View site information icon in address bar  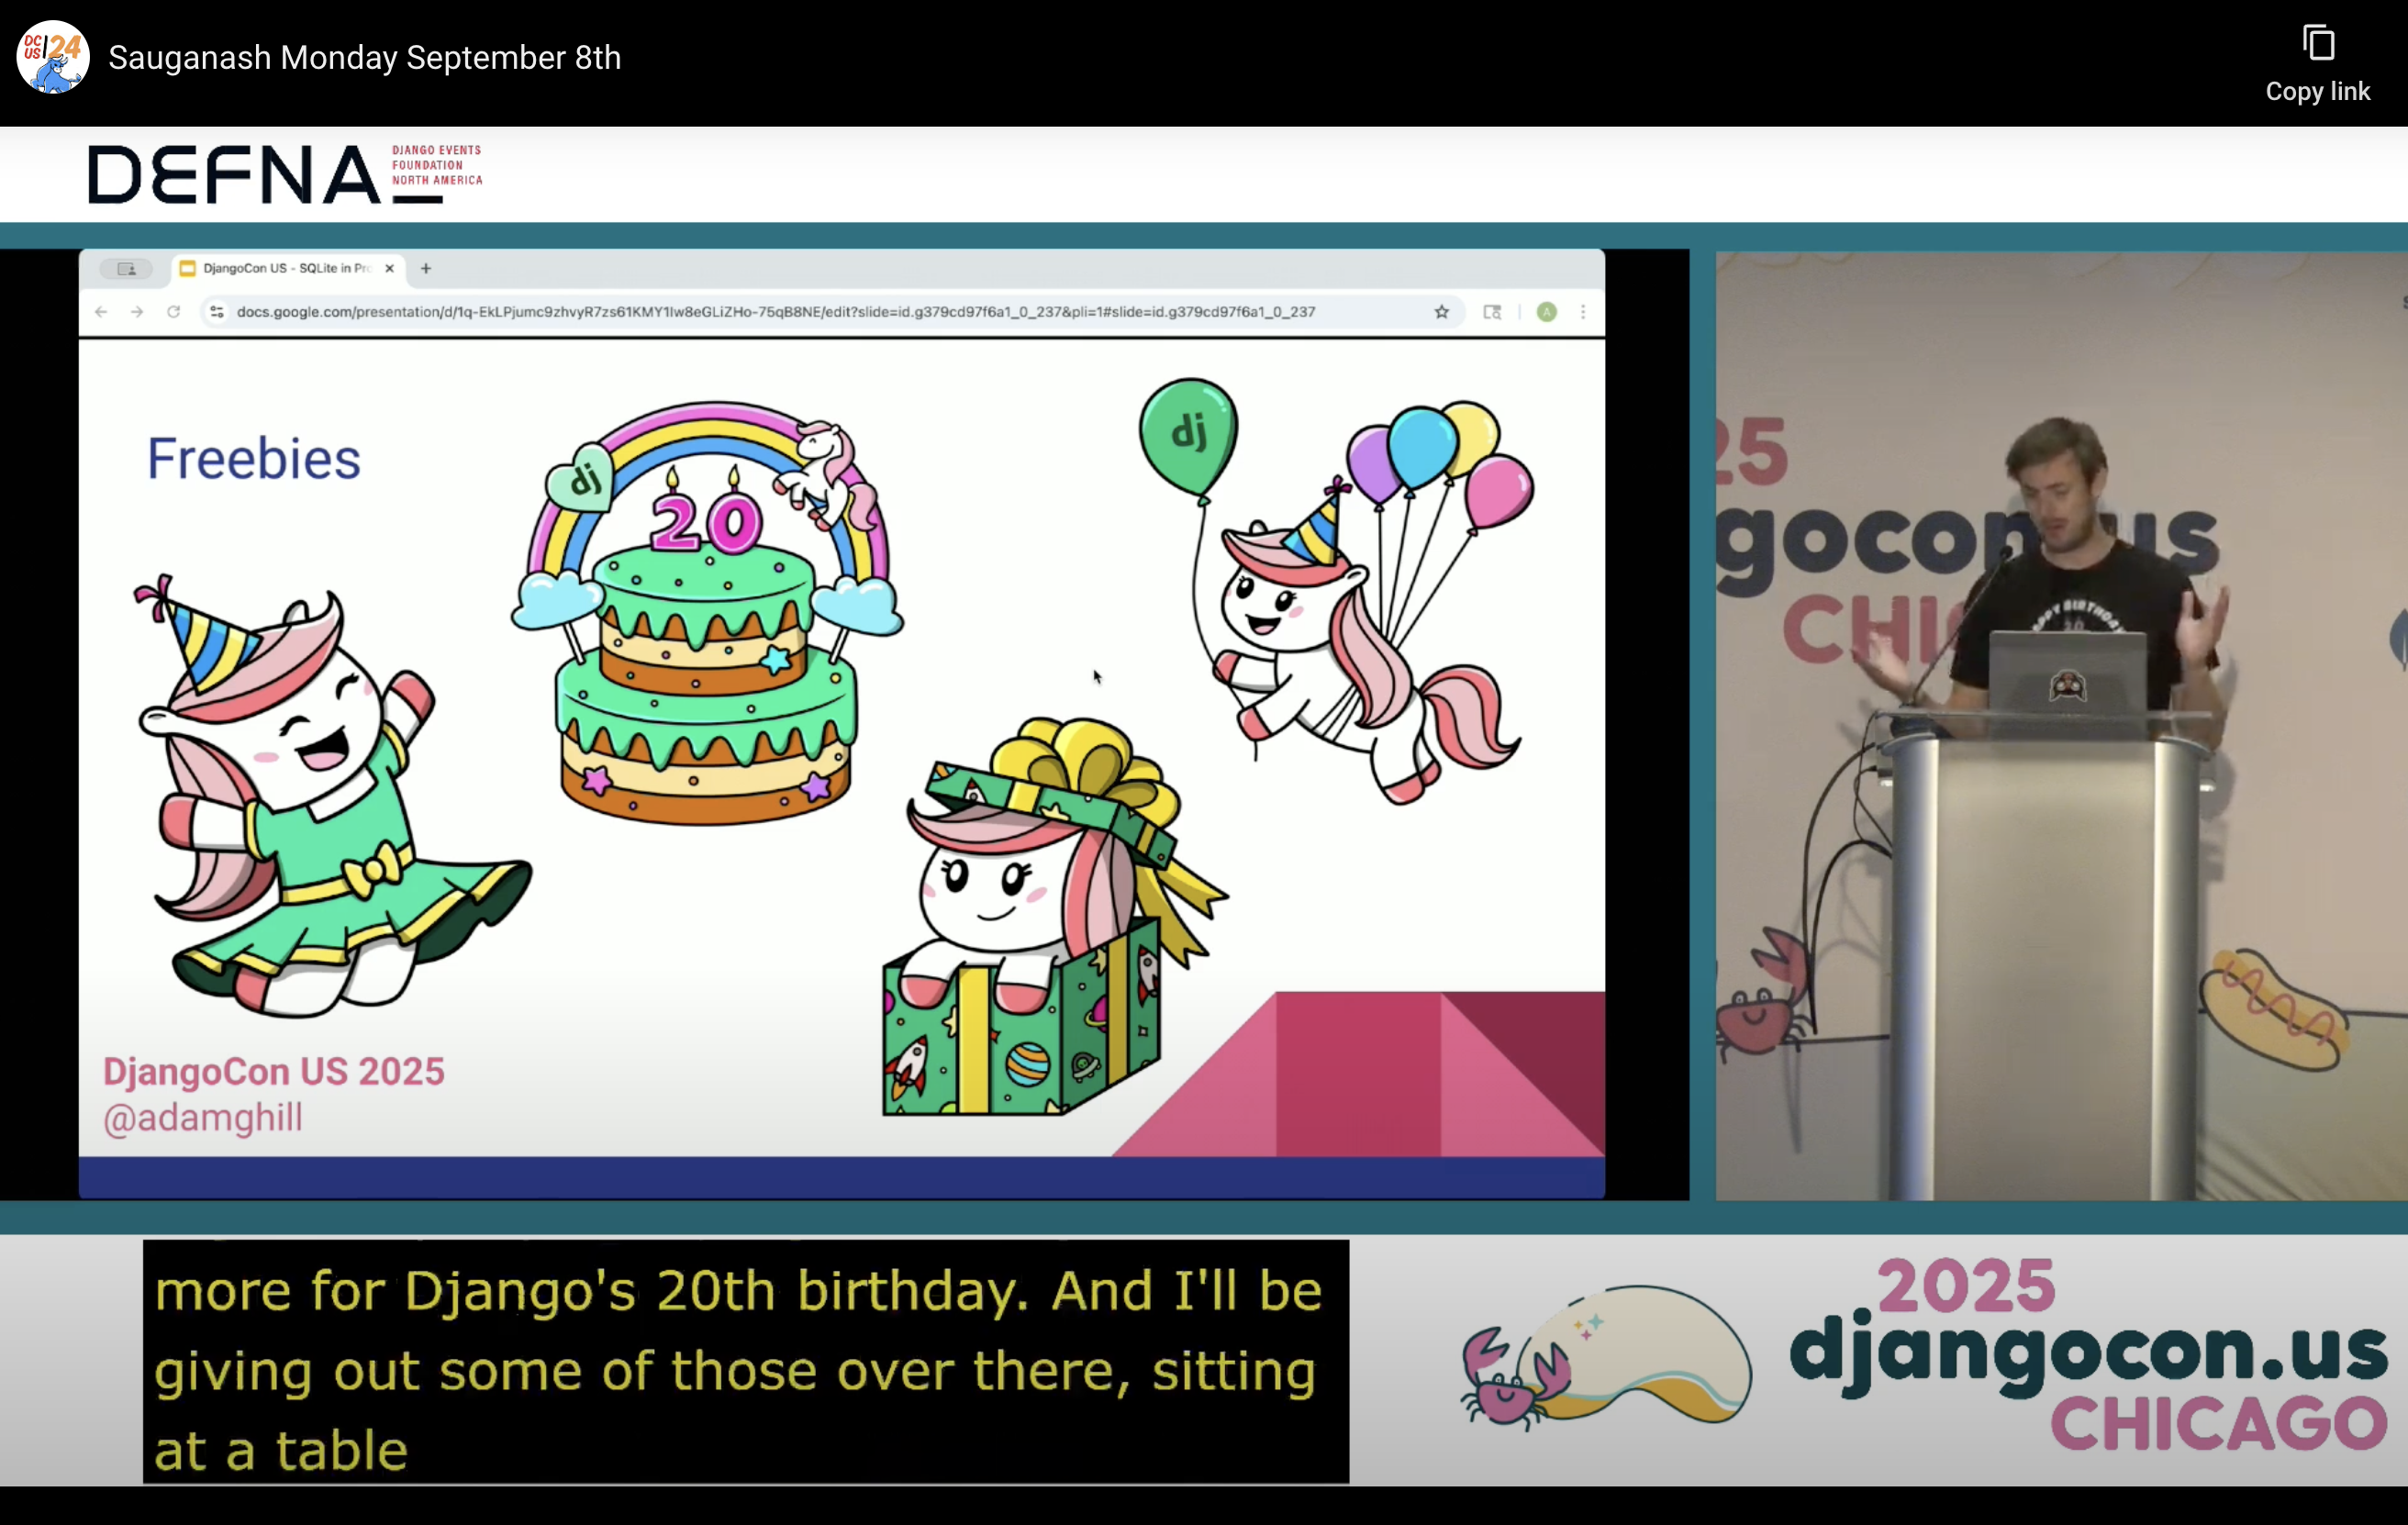point(217,312)
